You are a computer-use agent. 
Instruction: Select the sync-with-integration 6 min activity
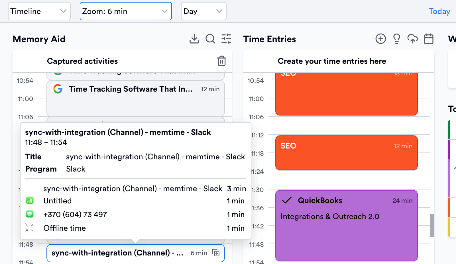[x=136, y=253]
